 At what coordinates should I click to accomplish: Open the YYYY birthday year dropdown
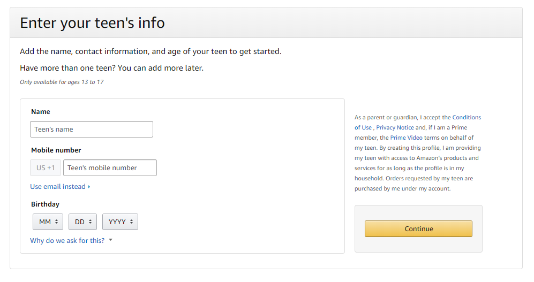[120, 222]
